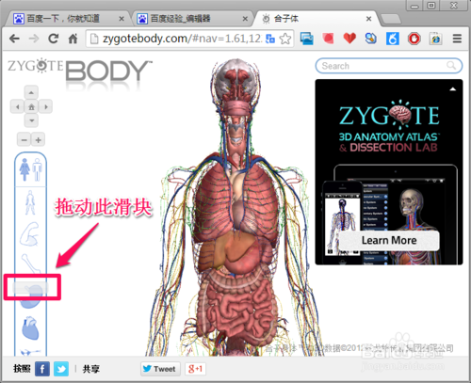
Task: Click the heart circulatory layer icon
Action: [x=30, y=328]
